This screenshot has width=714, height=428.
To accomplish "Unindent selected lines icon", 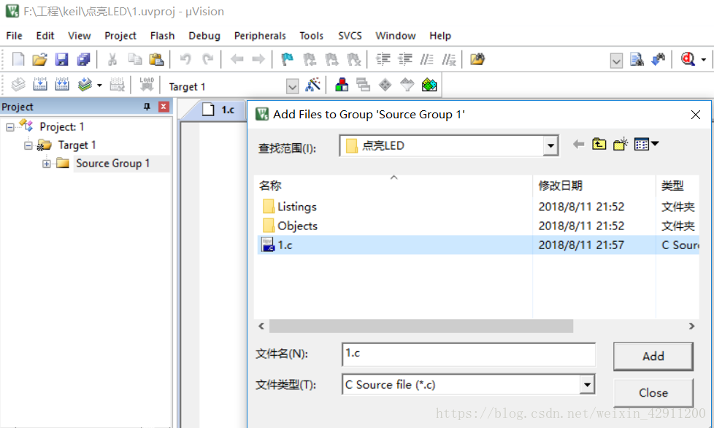I will pos(404,59).
